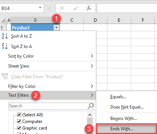Select column C header
157x134 pixels.
point(72,20)
